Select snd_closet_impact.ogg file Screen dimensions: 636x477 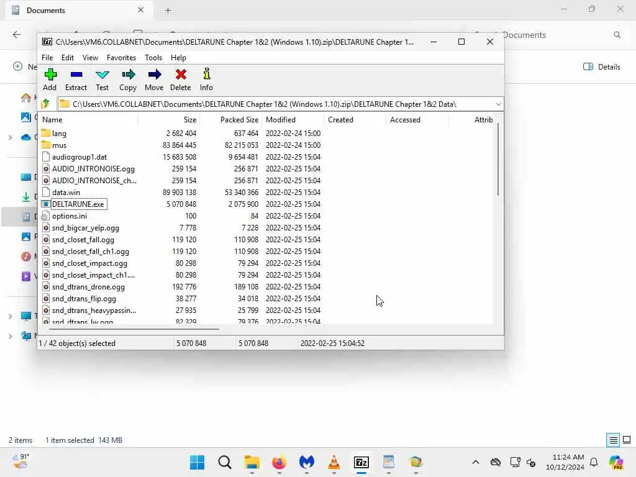(89, 263)
